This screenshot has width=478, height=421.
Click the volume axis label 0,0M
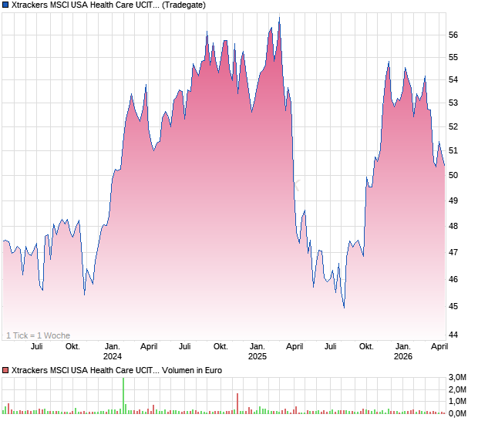point(457,413)
